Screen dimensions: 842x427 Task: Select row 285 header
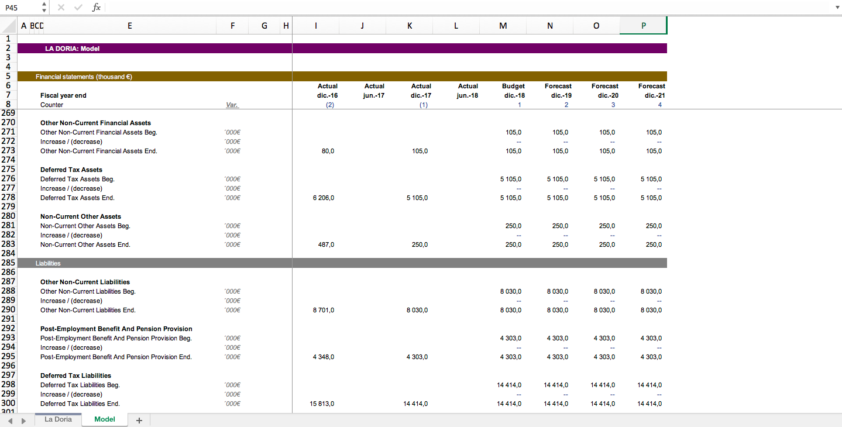pos(9,263)
